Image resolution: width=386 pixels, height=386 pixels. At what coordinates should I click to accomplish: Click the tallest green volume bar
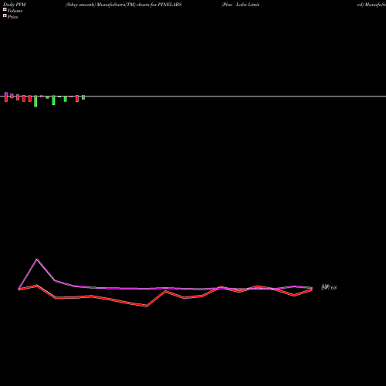click(36, 101)
